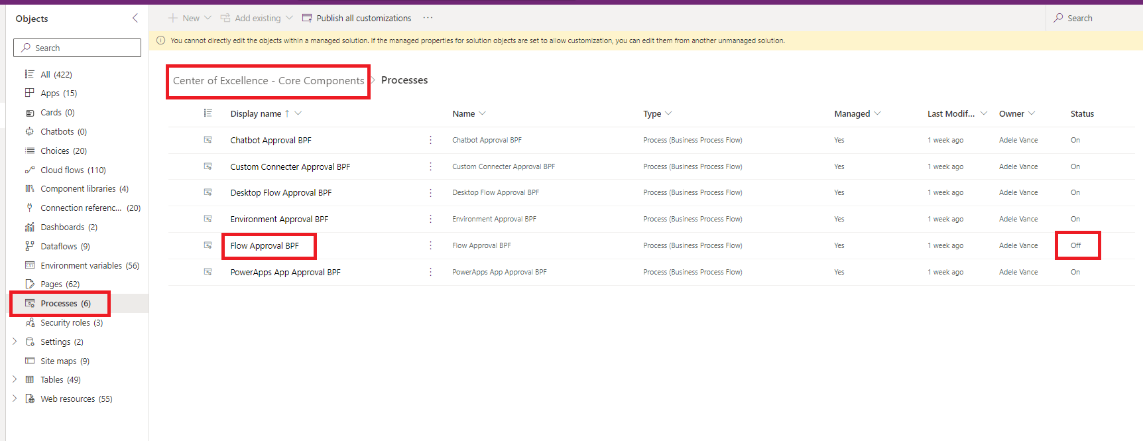
Task: Click the Custom Connecter Approval BPF row icon
Action: tap(208, 166)
